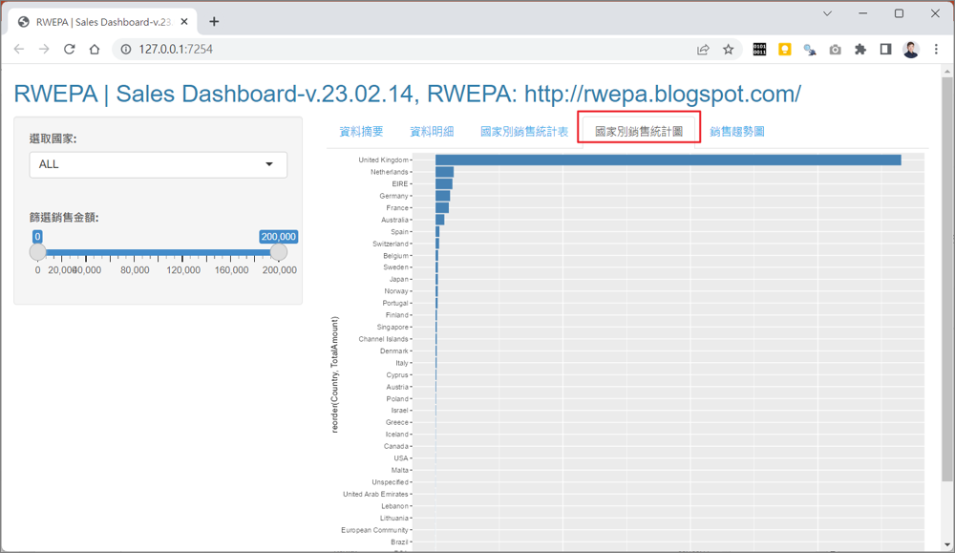The height and width of the screenshot is (553, 955).
Task: Click the right handle of sales amount slider
Action: [x=279, y=252]
